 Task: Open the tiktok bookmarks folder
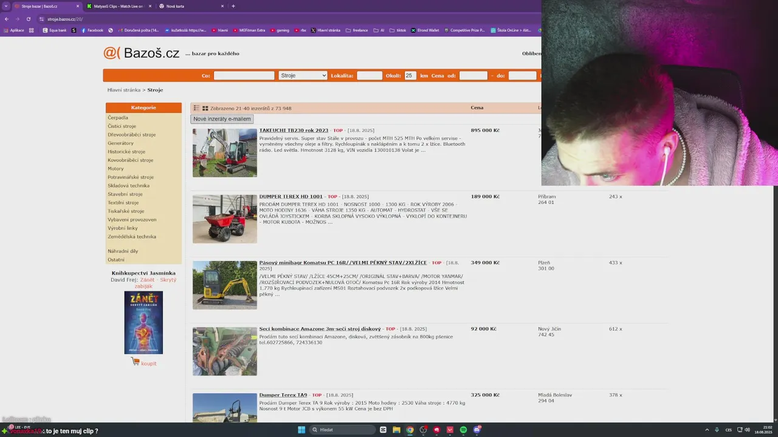(398, 30)
